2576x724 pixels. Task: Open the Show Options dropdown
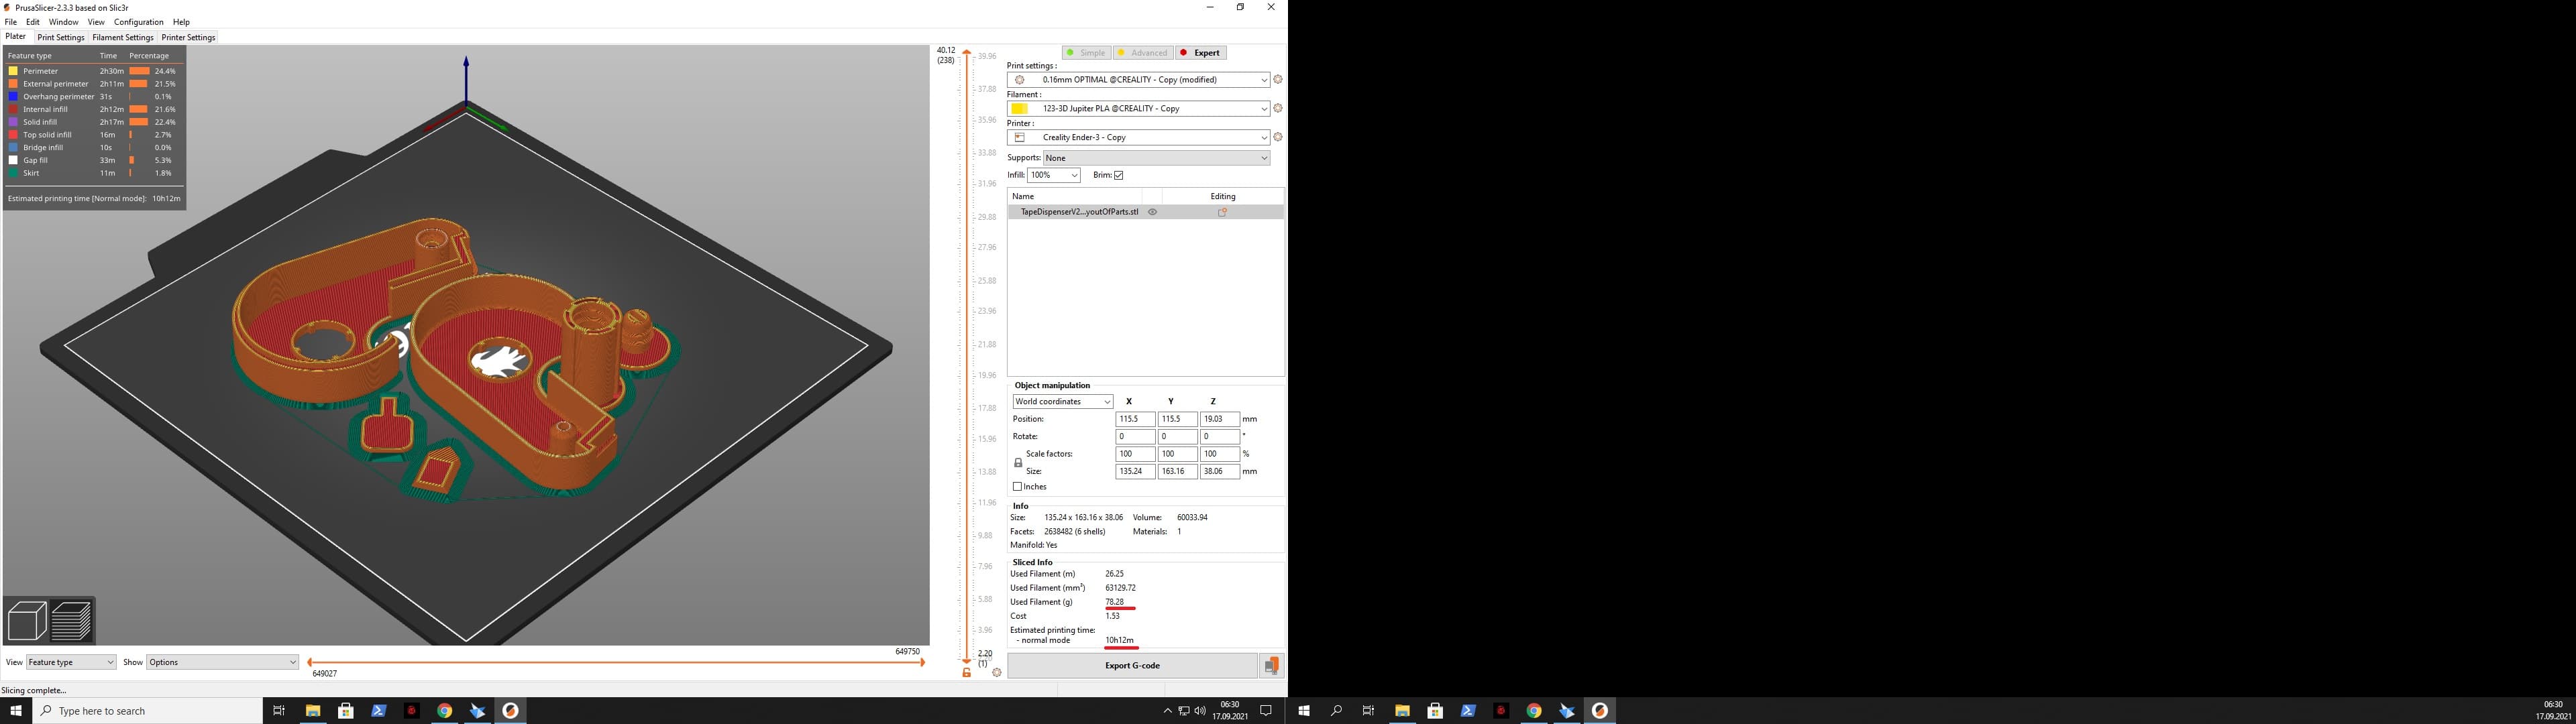pyautogui.click(x=222, y=662)
